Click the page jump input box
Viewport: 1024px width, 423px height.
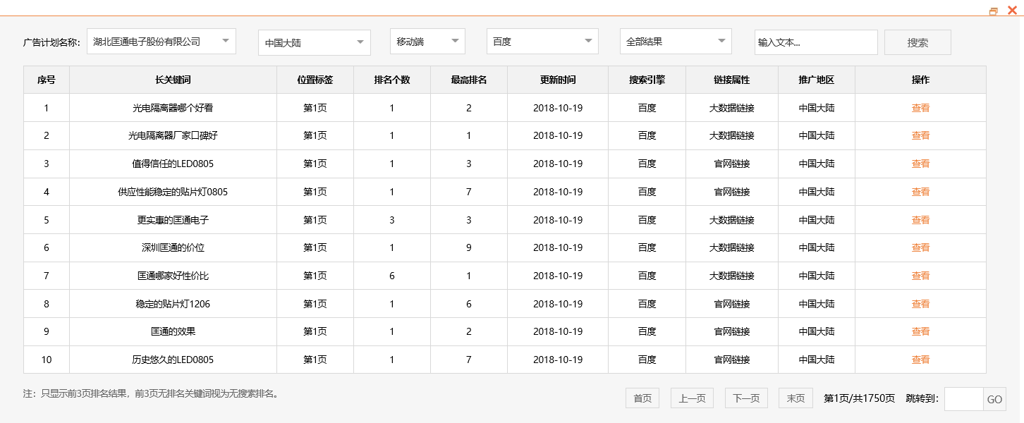click(963, 398)
